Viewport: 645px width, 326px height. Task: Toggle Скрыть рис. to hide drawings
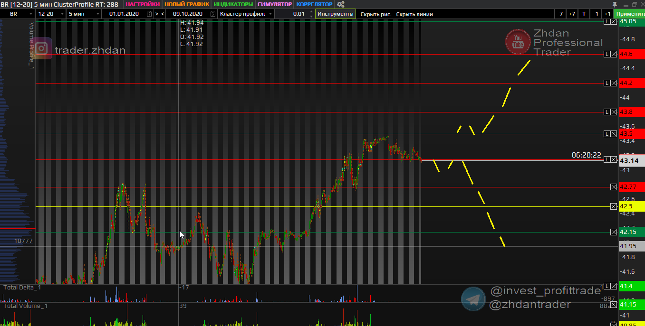[375, 14]
